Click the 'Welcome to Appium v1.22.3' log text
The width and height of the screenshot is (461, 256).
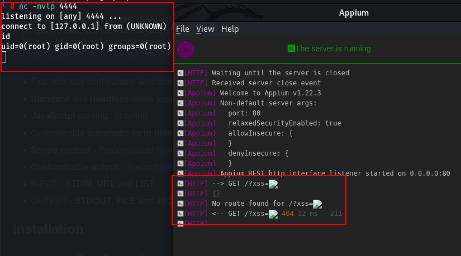270,93
